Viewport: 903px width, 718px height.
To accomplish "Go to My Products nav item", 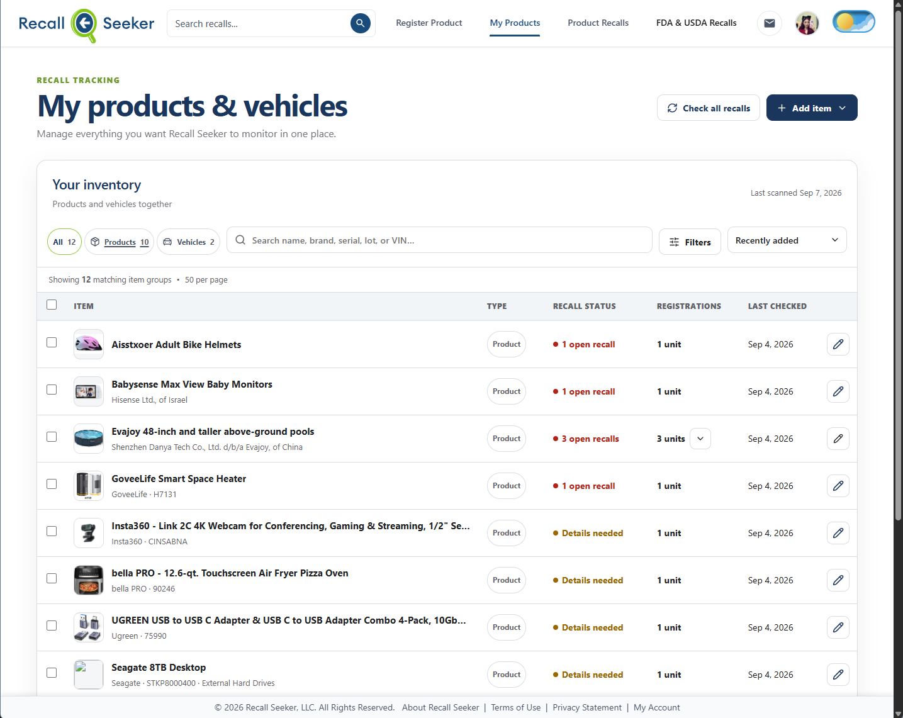I will point(515,23).
